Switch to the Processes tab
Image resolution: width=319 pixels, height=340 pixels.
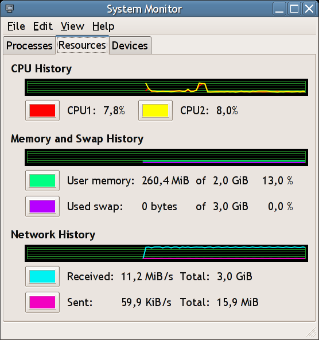pyautogui.click(x=29, y=45)
